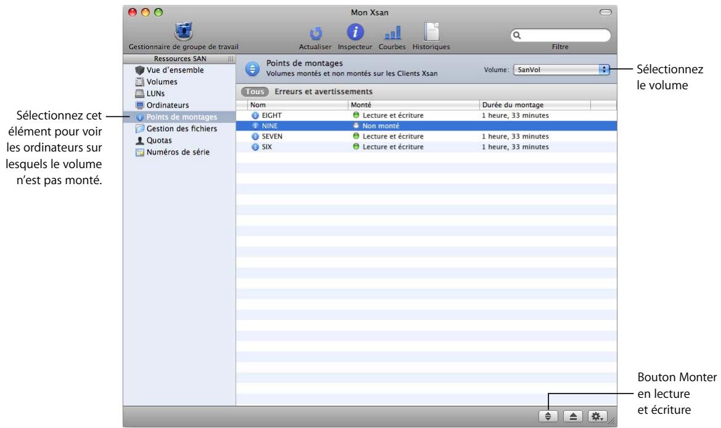
Task: Click the Numéros de série card icon
Action: [140, 152]
